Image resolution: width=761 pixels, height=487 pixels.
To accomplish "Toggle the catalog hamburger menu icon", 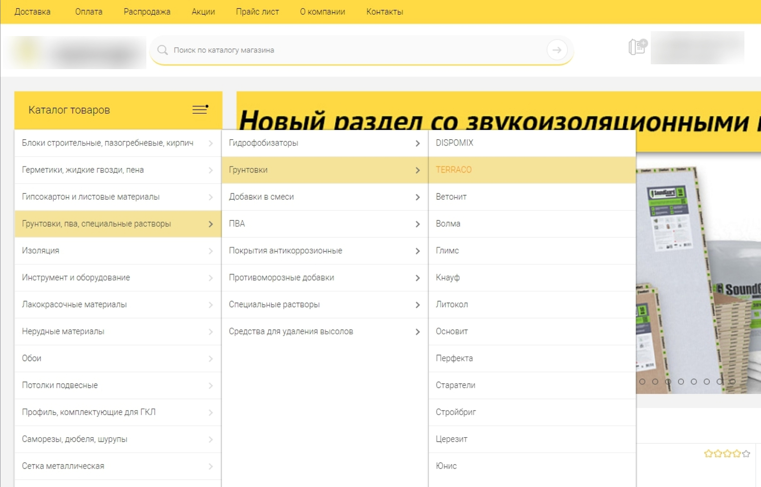I will coord(200,110).
